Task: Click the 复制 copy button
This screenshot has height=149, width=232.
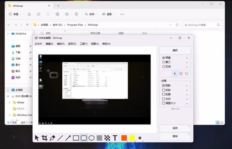Action: pyautogui.click(x=175, y=136)
